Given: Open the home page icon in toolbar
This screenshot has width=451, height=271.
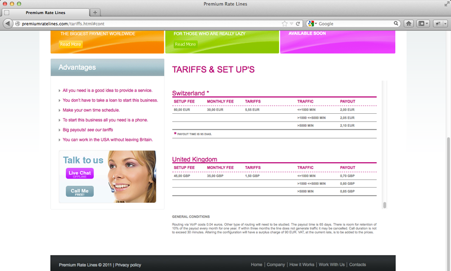Looking at the screenshot, I should pyautogui.click(x=408, y=24).
